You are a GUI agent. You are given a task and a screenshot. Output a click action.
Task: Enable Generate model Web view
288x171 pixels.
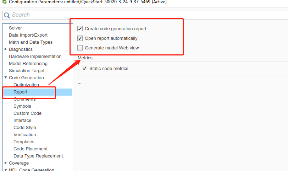80,48
